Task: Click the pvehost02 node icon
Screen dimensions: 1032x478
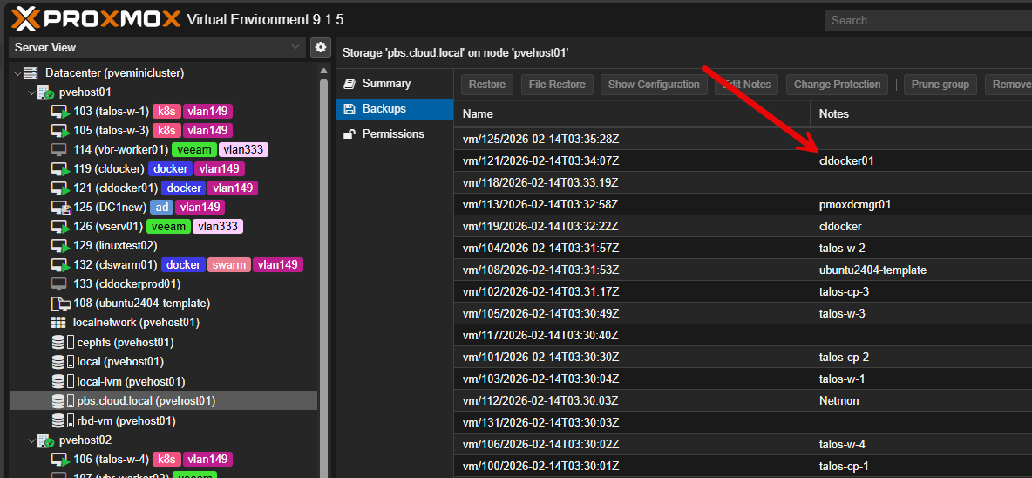Action: (45, 440)
